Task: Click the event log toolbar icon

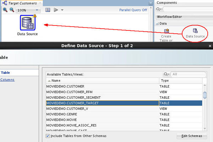Action: (x=48, y=10)
